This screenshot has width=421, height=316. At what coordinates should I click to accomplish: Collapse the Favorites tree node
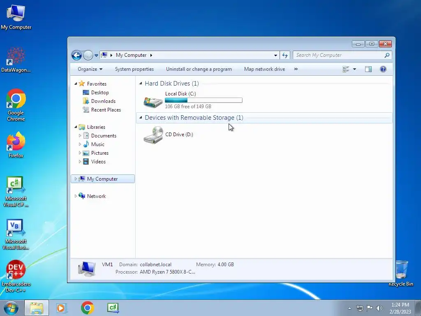[x=76, y=84]
